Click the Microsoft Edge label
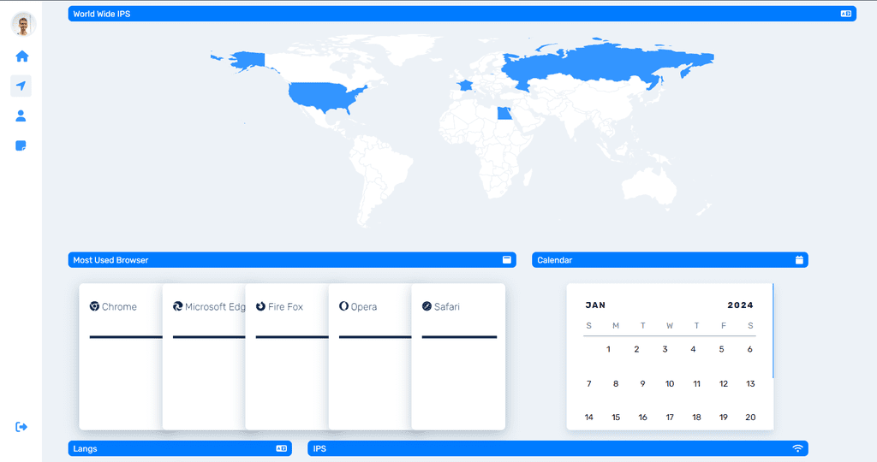 (x=215, y=306)
